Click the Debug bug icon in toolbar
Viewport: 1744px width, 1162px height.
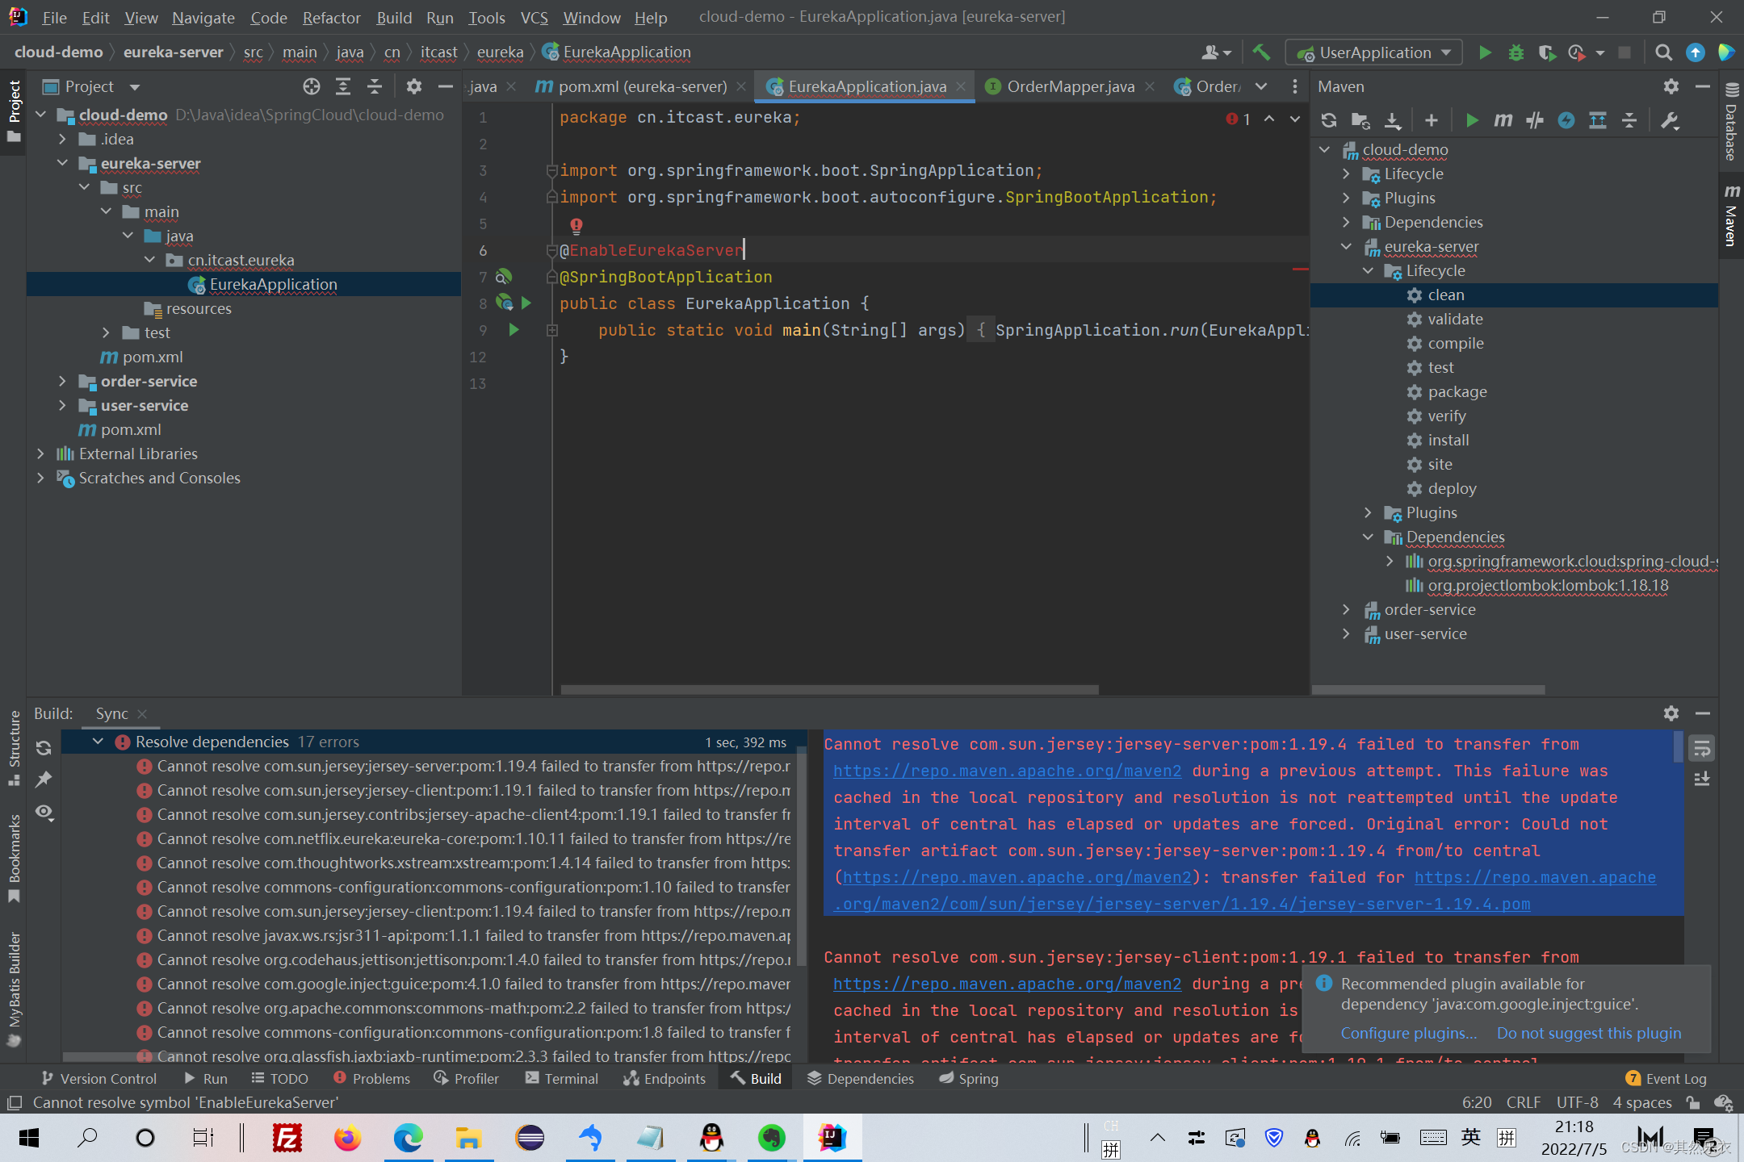pos(1516,52)
